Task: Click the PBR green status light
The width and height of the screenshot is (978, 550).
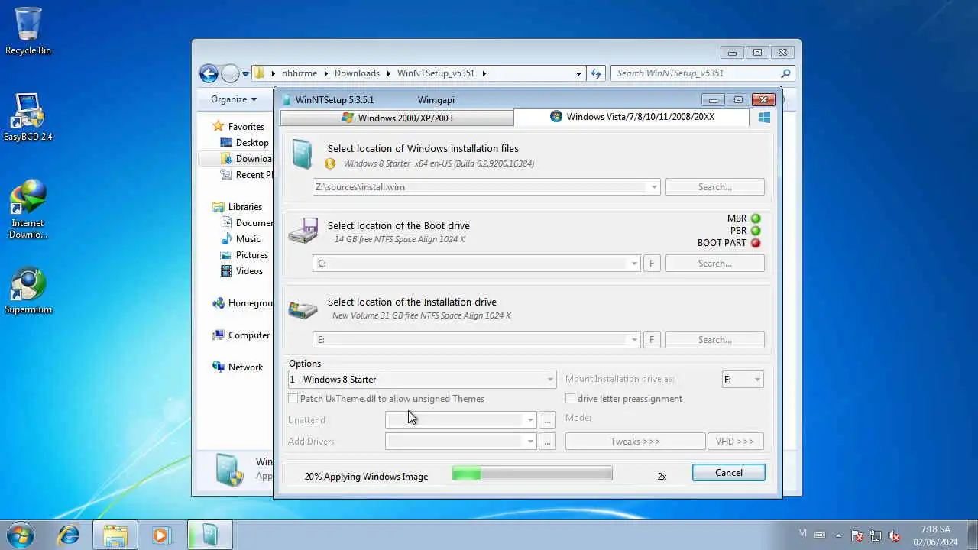Action: point(756,231)
